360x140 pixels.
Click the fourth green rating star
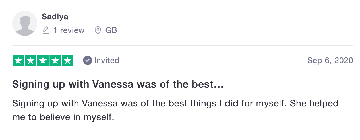(x=55, y=60)
